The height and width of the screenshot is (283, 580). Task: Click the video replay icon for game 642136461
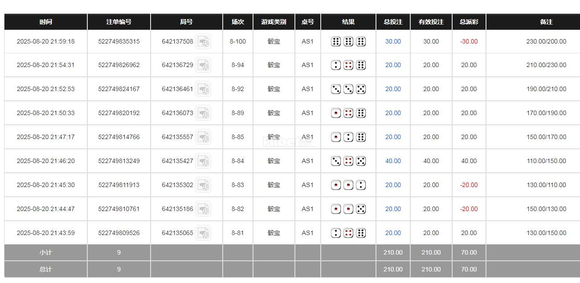204,89
